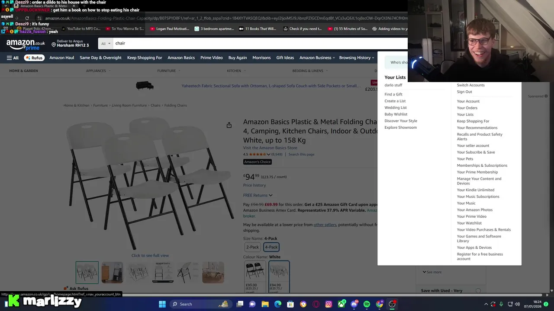Open Task View in taskbar

pyautogui.click(x=240, y=304)
